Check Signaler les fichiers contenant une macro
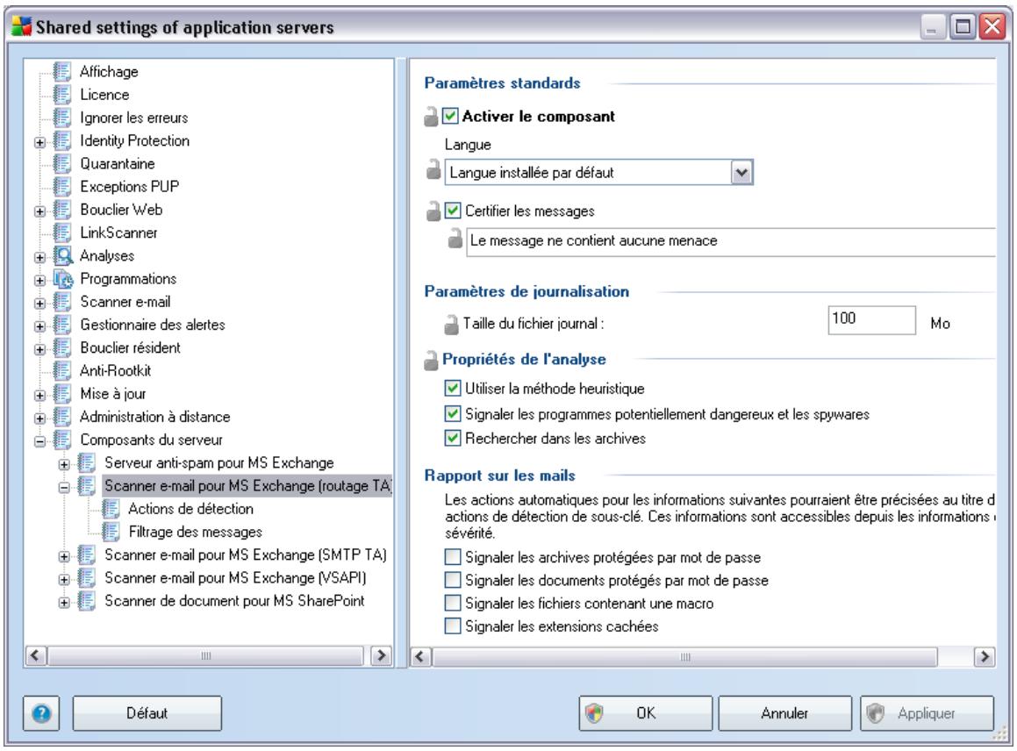This screenshot has width=1017, height=751. (453, 603)
